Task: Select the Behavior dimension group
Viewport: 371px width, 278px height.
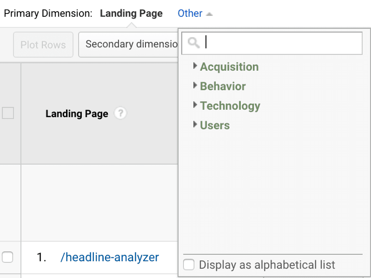Action: [x=223, y=86]
